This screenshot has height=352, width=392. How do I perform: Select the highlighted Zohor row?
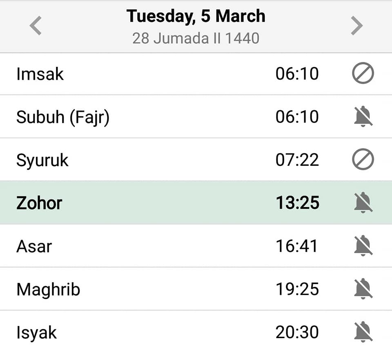196,202
